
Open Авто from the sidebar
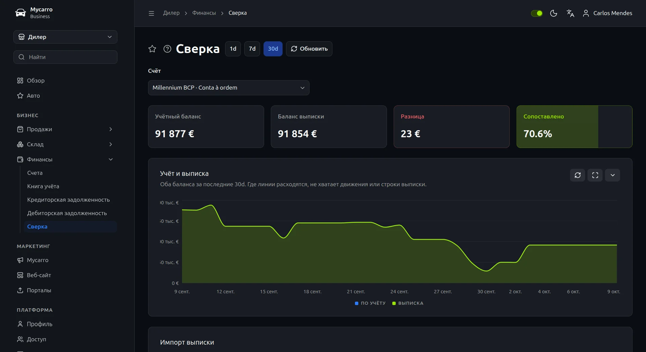65,96
